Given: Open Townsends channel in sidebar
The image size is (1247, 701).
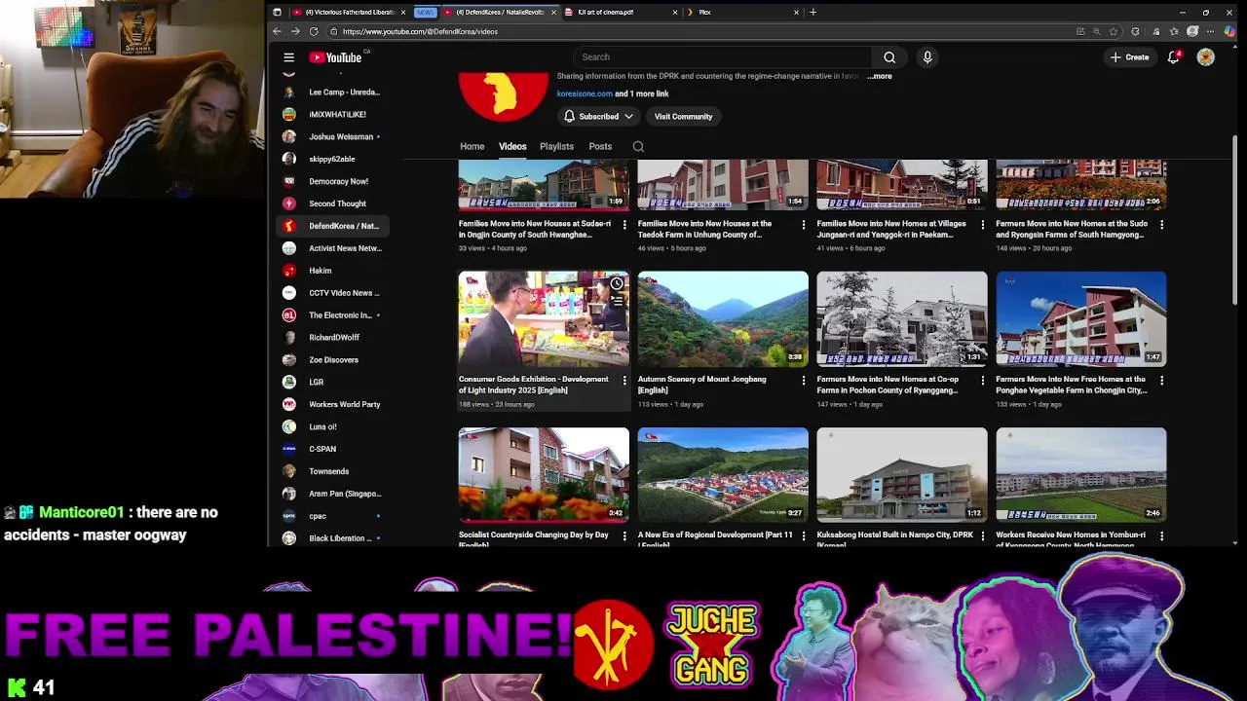Looking at the screenshot, I should point(331,471).
